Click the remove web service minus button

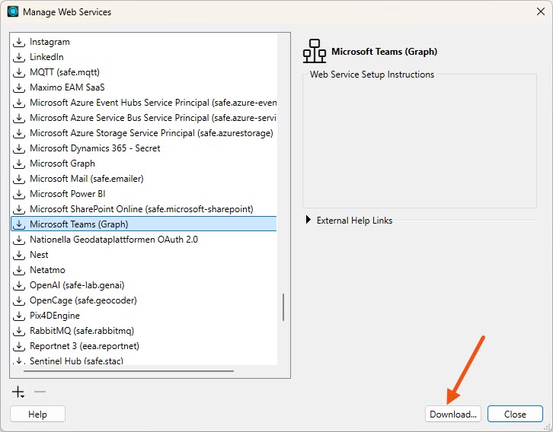40,392
